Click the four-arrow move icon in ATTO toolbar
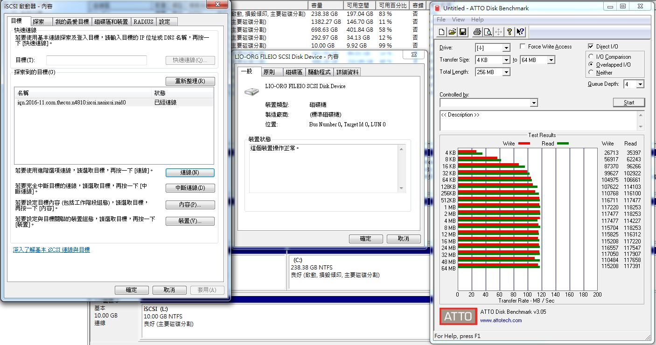The image size is (656, 345). [498, 32]
